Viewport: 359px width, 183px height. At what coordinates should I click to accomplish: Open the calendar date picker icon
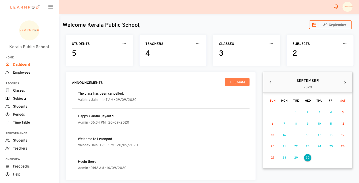tap(314, 25)
